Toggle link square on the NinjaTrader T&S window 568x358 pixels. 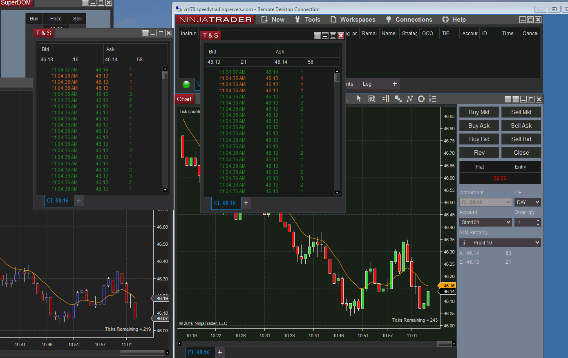pyautogui.click(x=317, y=36)
